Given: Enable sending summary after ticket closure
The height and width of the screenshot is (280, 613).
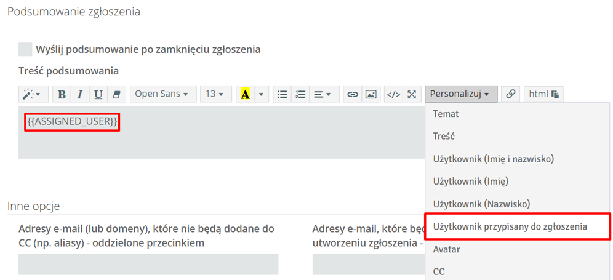Looking at the screenshot, I should click(x=25, y=50).
